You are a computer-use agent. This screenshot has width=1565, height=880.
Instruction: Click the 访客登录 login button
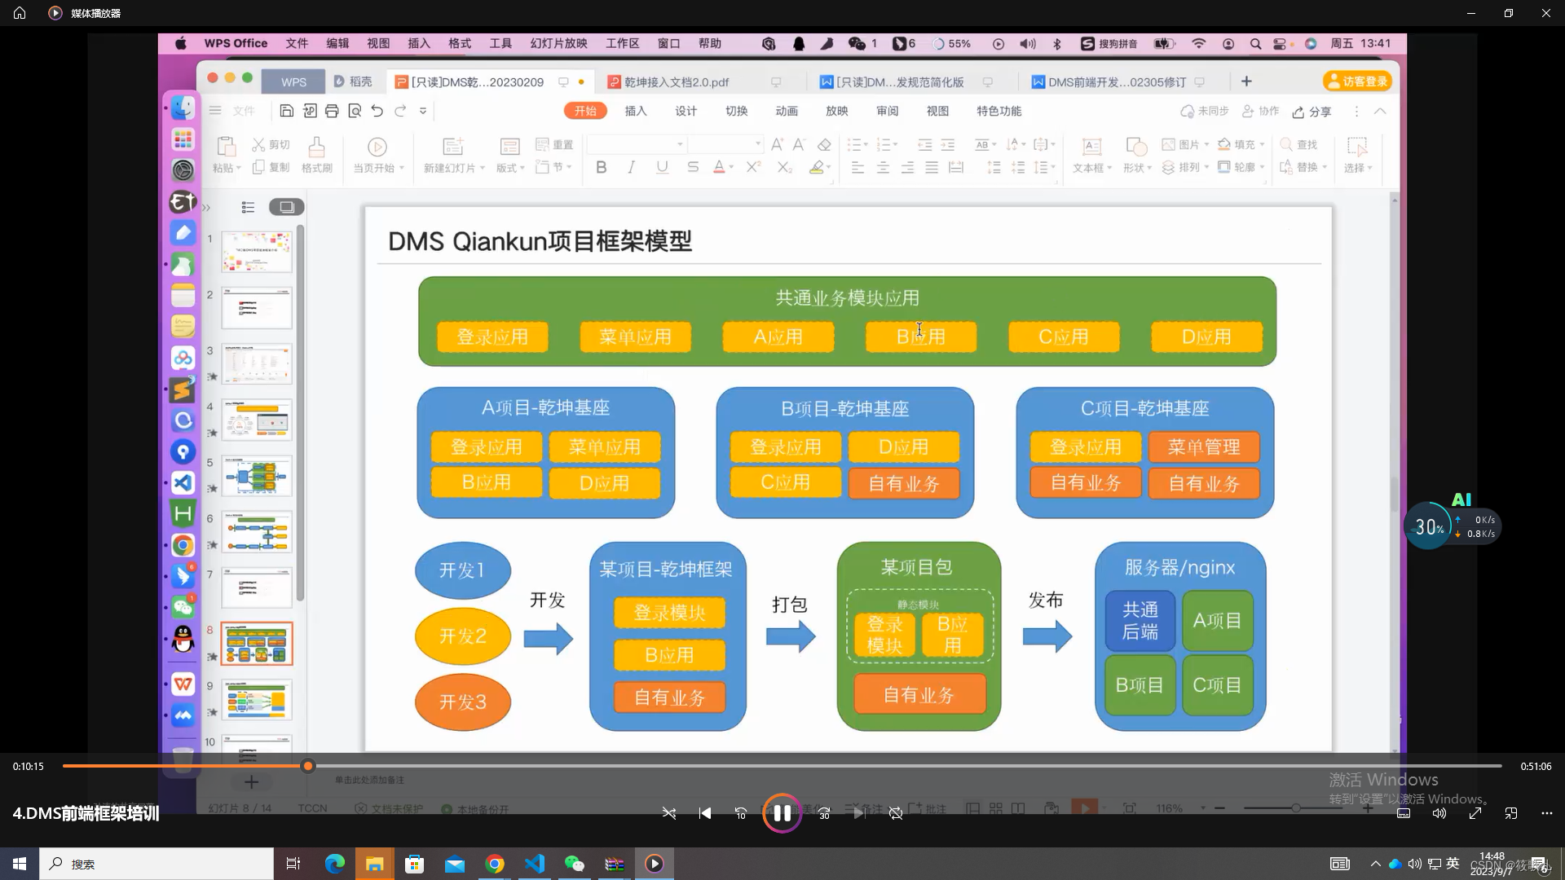pos(1357,81)
